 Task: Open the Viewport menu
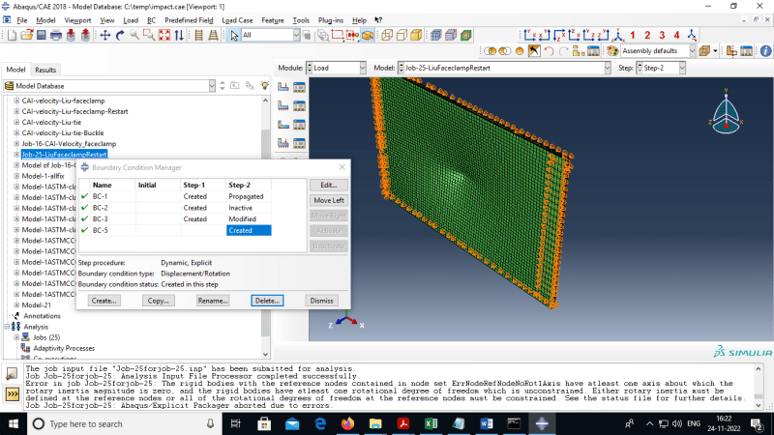[77, 20]
